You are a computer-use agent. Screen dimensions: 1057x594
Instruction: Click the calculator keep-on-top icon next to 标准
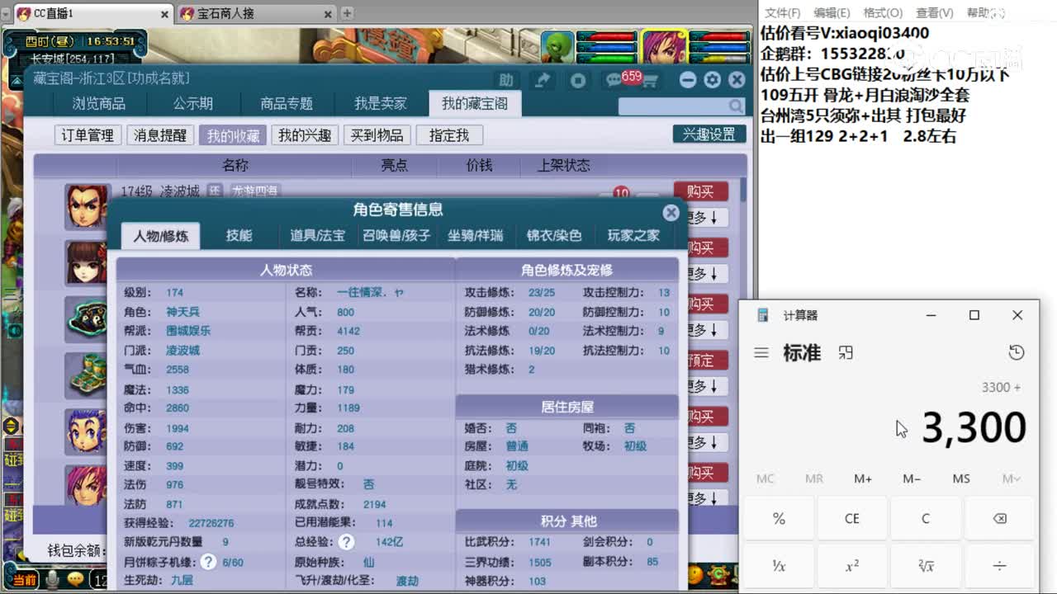pyautogui.click(x=845, y=351)
